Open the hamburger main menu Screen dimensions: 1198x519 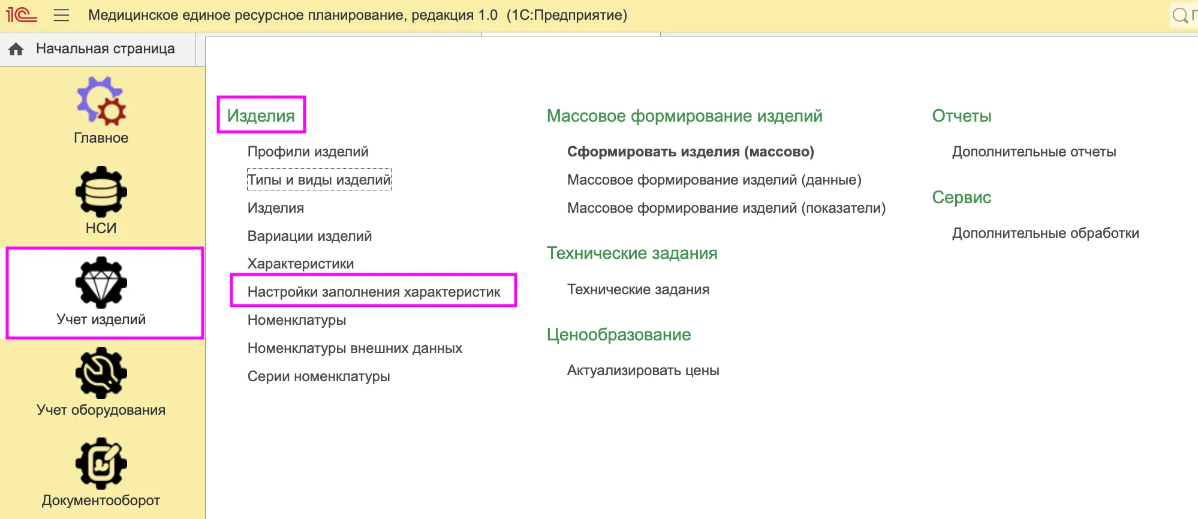coord(61,15)
